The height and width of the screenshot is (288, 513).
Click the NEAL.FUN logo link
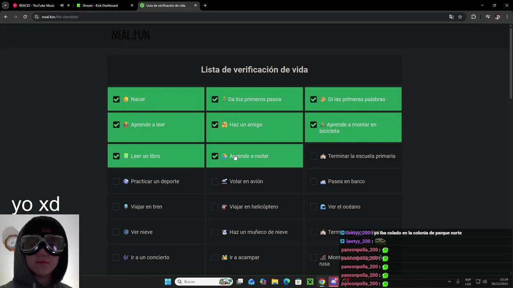(131, 35)
